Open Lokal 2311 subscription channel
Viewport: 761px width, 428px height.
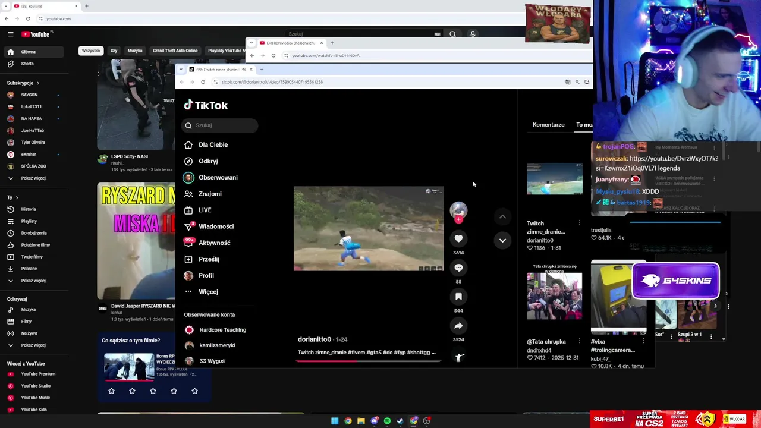pos(33,107)
